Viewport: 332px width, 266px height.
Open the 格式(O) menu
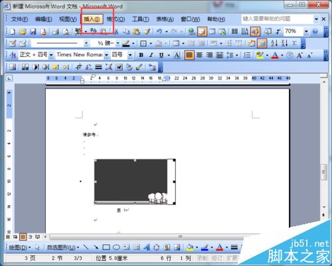(116, 19)
